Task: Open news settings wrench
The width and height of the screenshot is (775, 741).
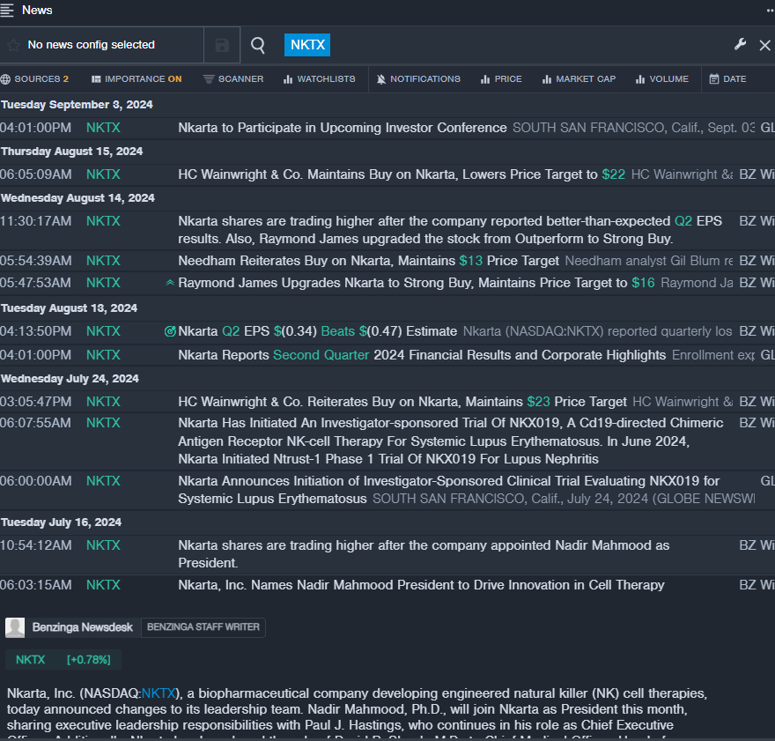Action: click(x=740, y=44)
